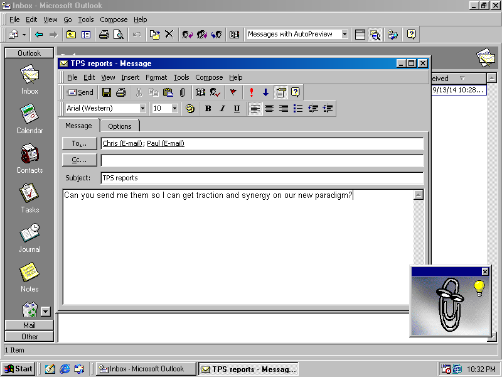Open the Insert menu in message window

[131, 77]
